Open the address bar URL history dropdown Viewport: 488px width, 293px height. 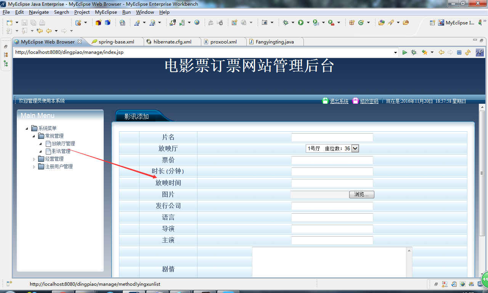396,53
